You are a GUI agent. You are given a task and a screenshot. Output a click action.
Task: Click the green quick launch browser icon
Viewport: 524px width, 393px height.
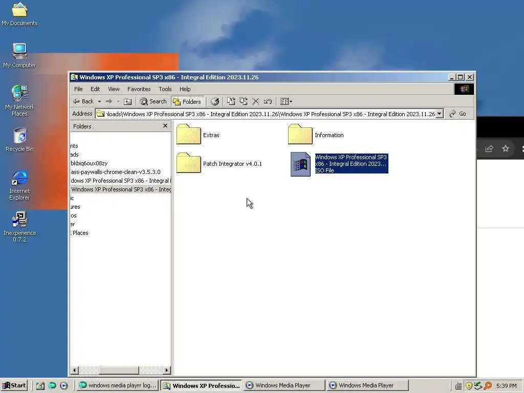[52, 386]
